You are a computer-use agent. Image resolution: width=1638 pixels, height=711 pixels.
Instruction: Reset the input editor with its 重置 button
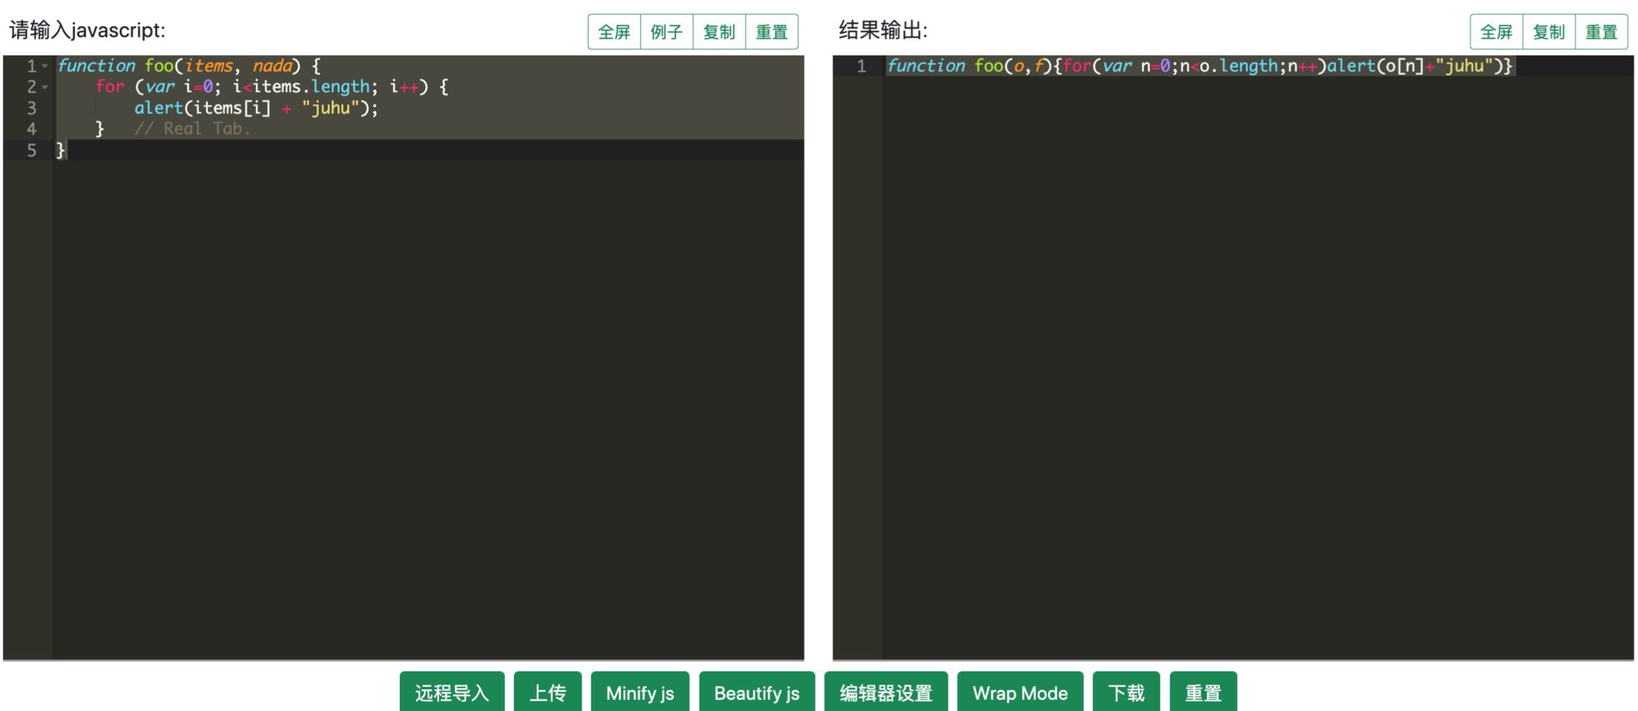(772, 32)
